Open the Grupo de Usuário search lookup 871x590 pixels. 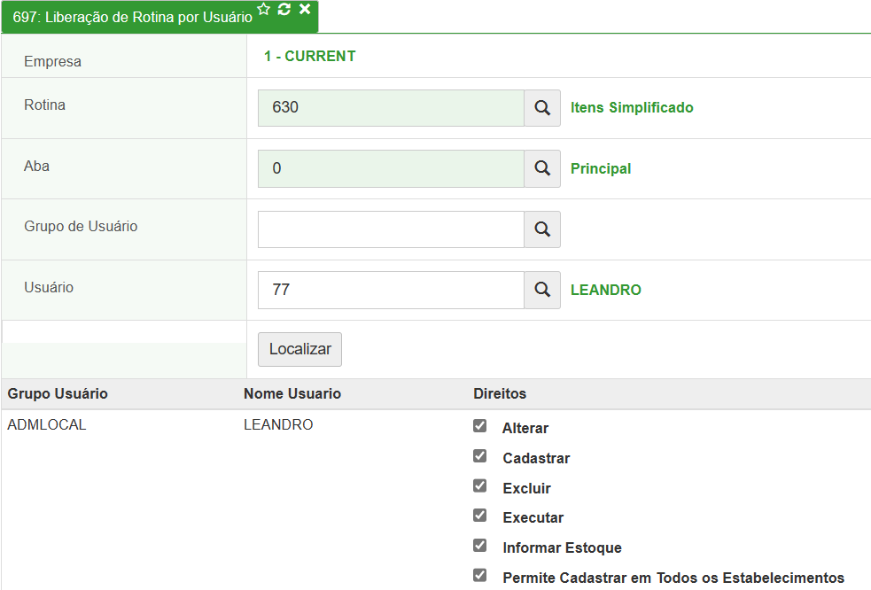click(542, 229)
